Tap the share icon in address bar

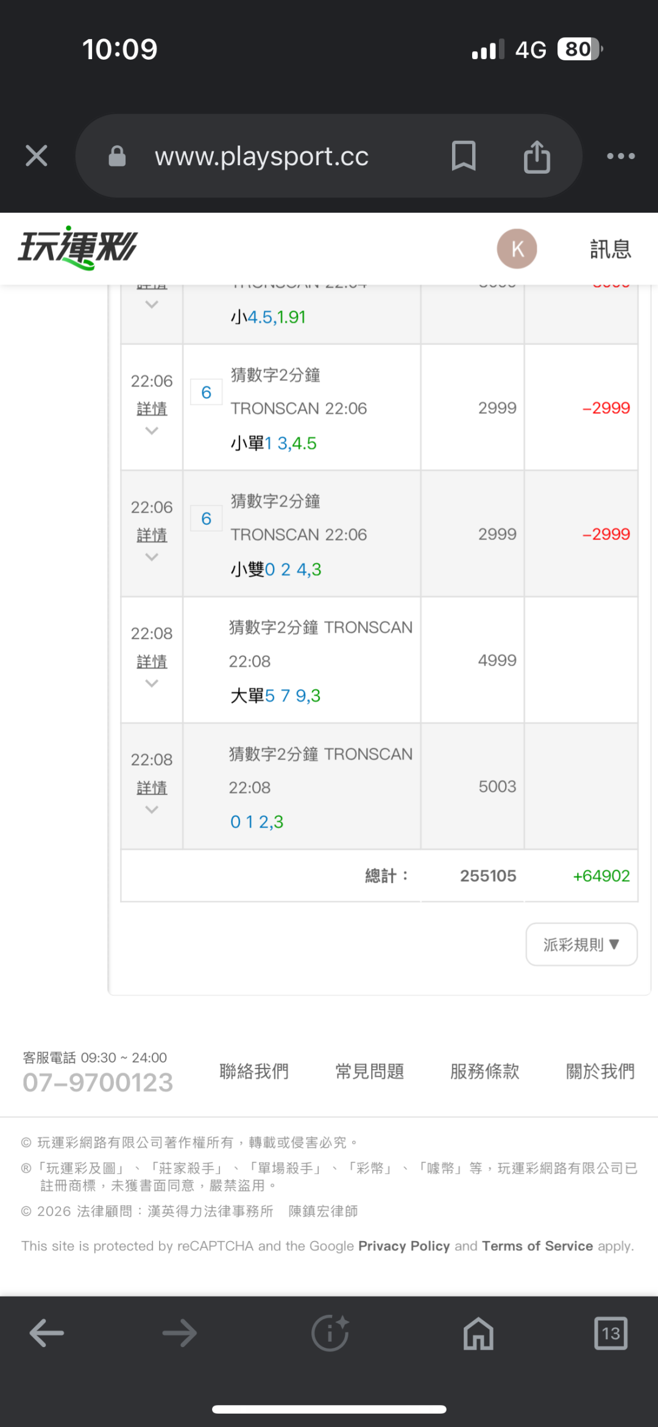[537, 157]
